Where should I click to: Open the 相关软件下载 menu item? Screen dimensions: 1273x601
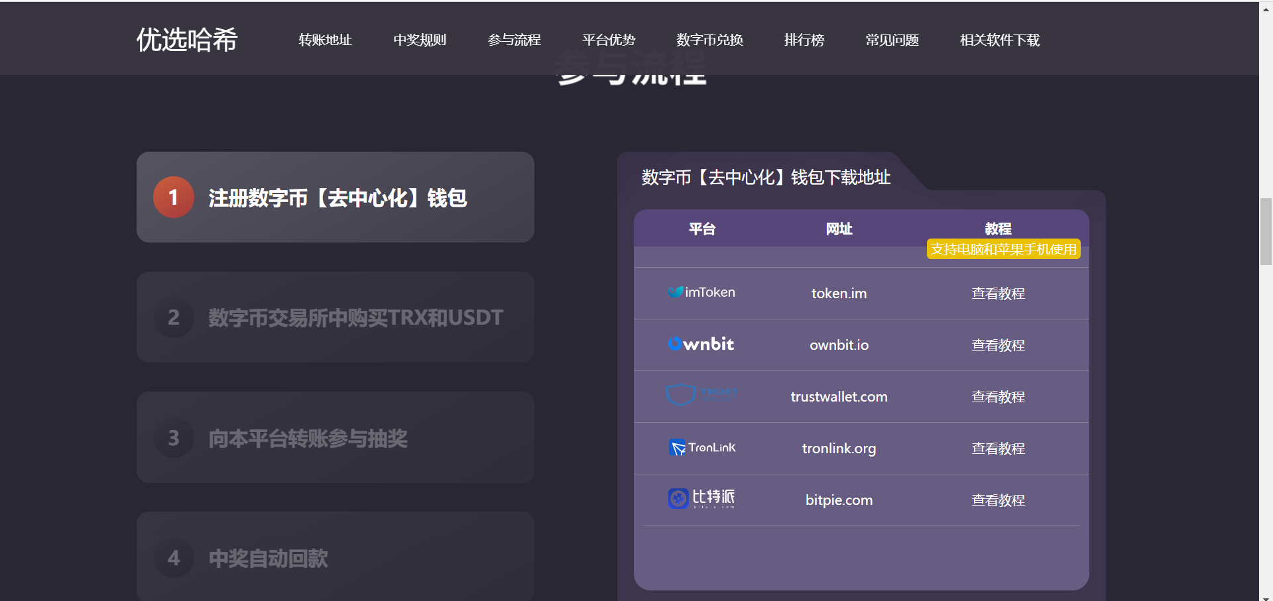(x=999, y=40)
